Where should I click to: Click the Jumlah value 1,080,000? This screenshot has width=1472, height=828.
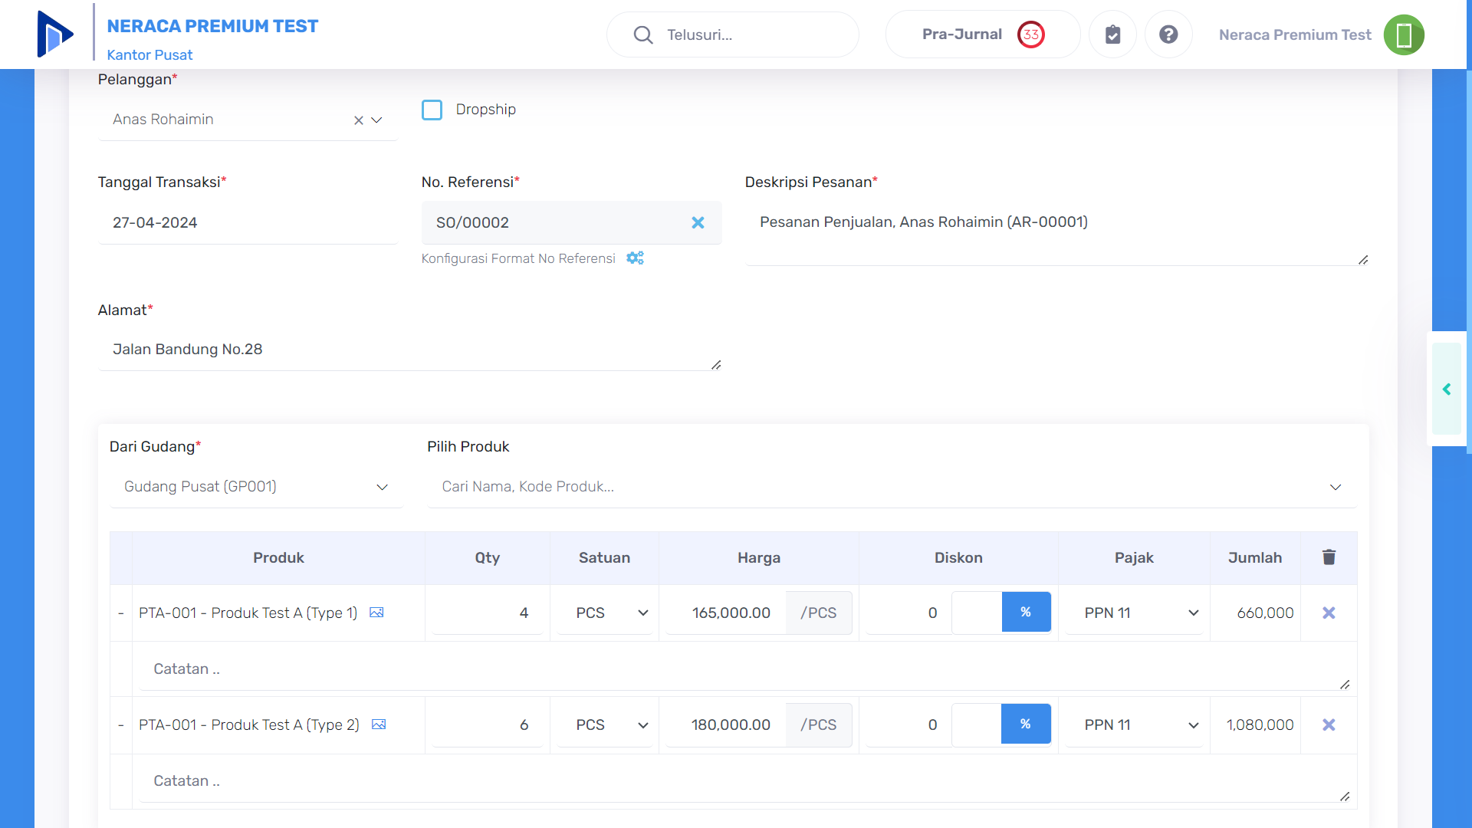point(1260,725)
